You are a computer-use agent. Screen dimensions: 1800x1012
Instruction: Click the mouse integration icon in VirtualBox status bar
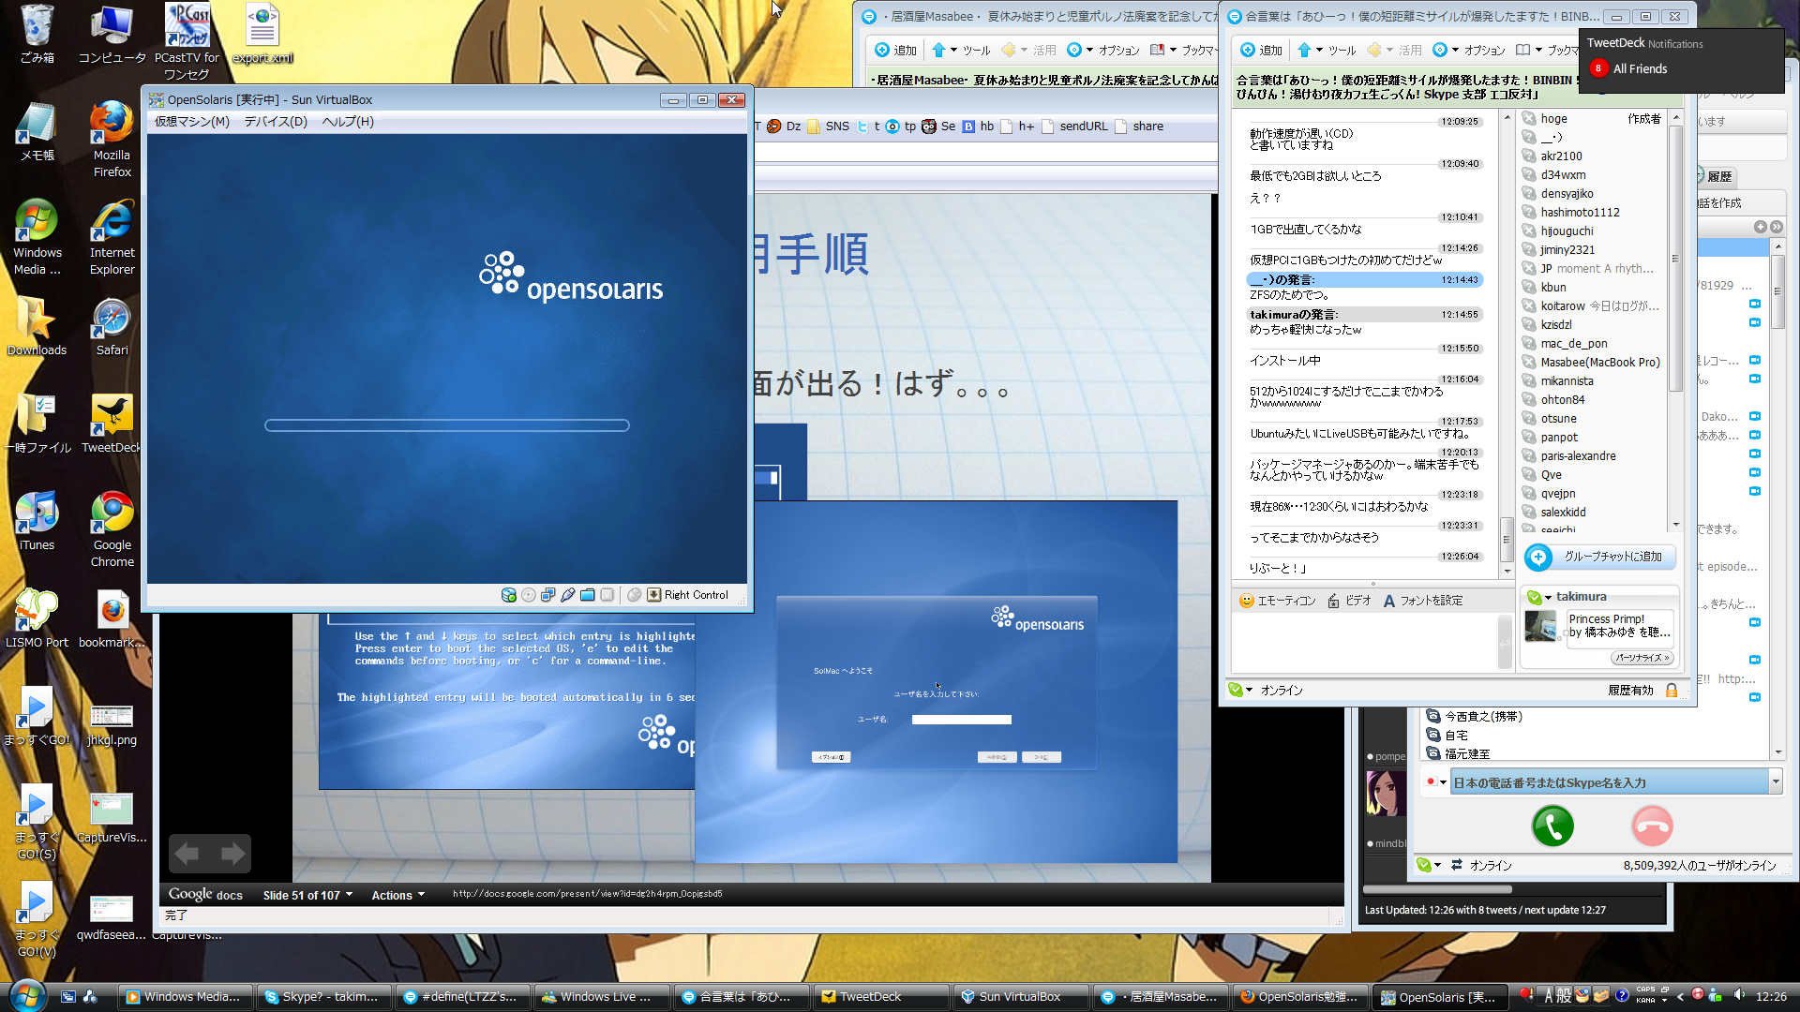click(635, 595)
